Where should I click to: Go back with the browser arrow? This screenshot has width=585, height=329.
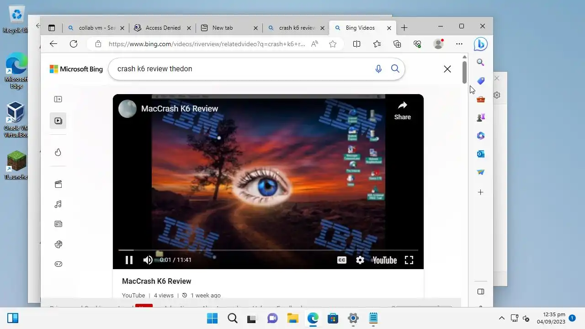[53, 44]
